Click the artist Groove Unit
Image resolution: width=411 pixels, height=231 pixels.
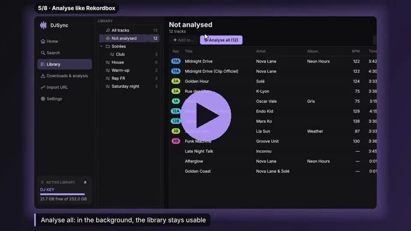pyautogui.click(x=267, y=141)
